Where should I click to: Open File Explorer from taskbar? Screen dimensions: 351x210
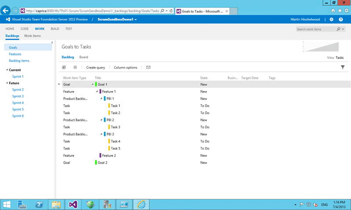(56, 204)
